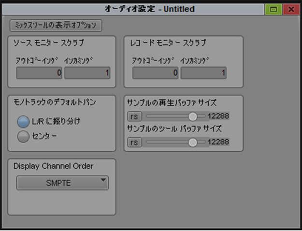Click the サンプルの再生バッファ サイズ label
Image resolution: width=302 pixels, height=231 pixels.
pyautogui.click(x=172, y=102)
